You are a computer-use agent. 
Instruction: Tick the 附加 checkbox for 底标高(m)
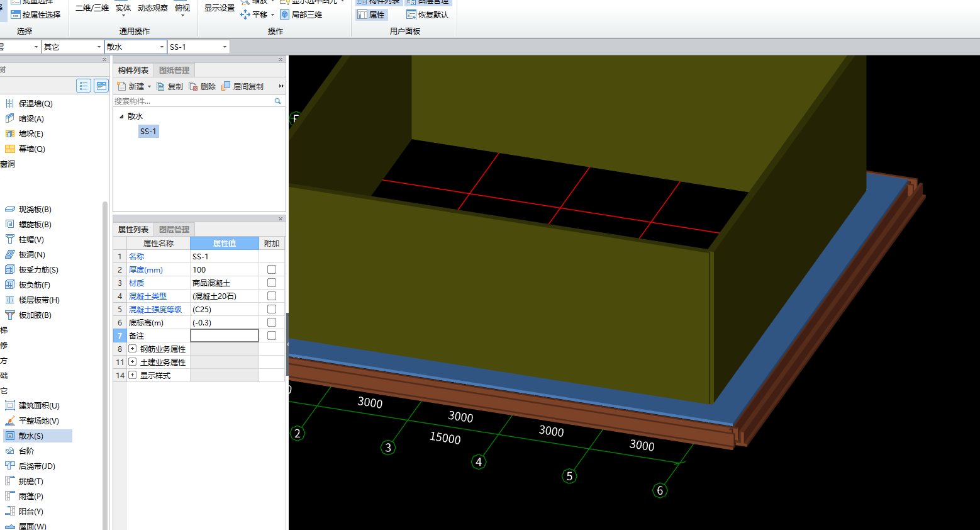coord(272,322)
